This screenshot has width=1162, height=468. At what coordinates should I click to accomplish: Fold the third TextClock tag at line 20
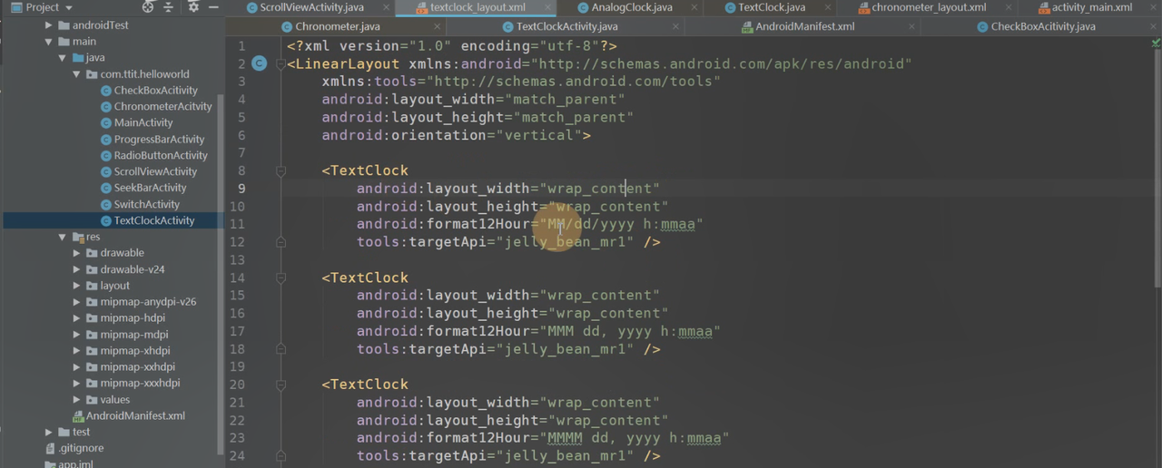coord(281,385)
